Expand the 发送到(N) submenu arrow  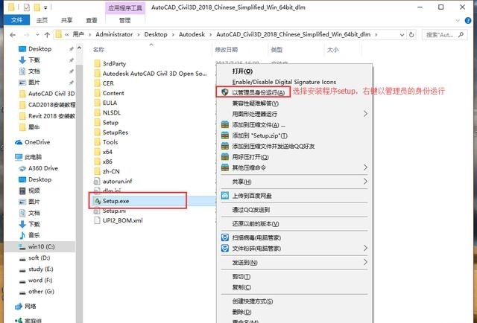point(365,262)
